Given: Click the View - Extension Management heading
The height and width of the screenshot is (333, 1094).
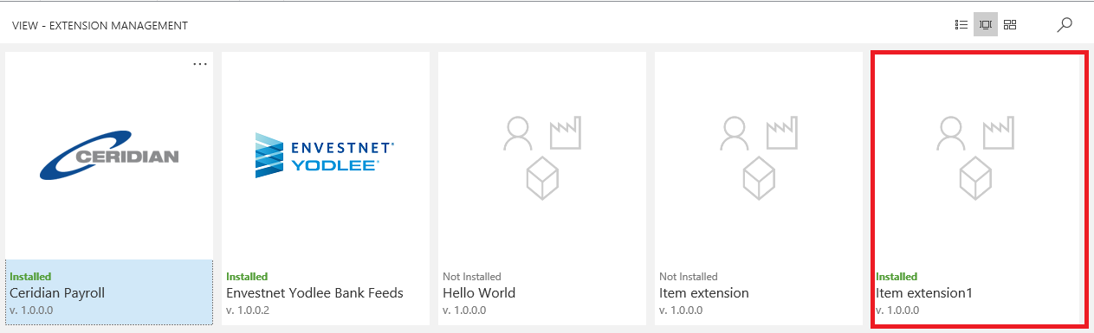Looking at the screenshot, I should (100, 26).
